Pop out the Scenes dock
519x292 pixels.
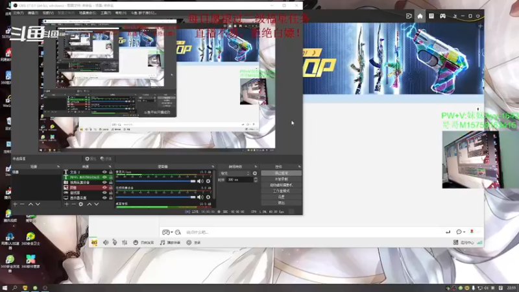(x=58, y=167)
